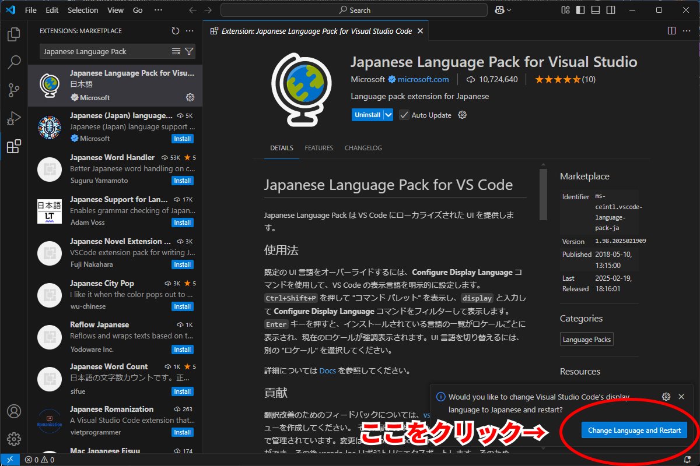Screen dimensions: 700x466
Task: Go back with the navigation arrow
Action: tap(193, 10)
